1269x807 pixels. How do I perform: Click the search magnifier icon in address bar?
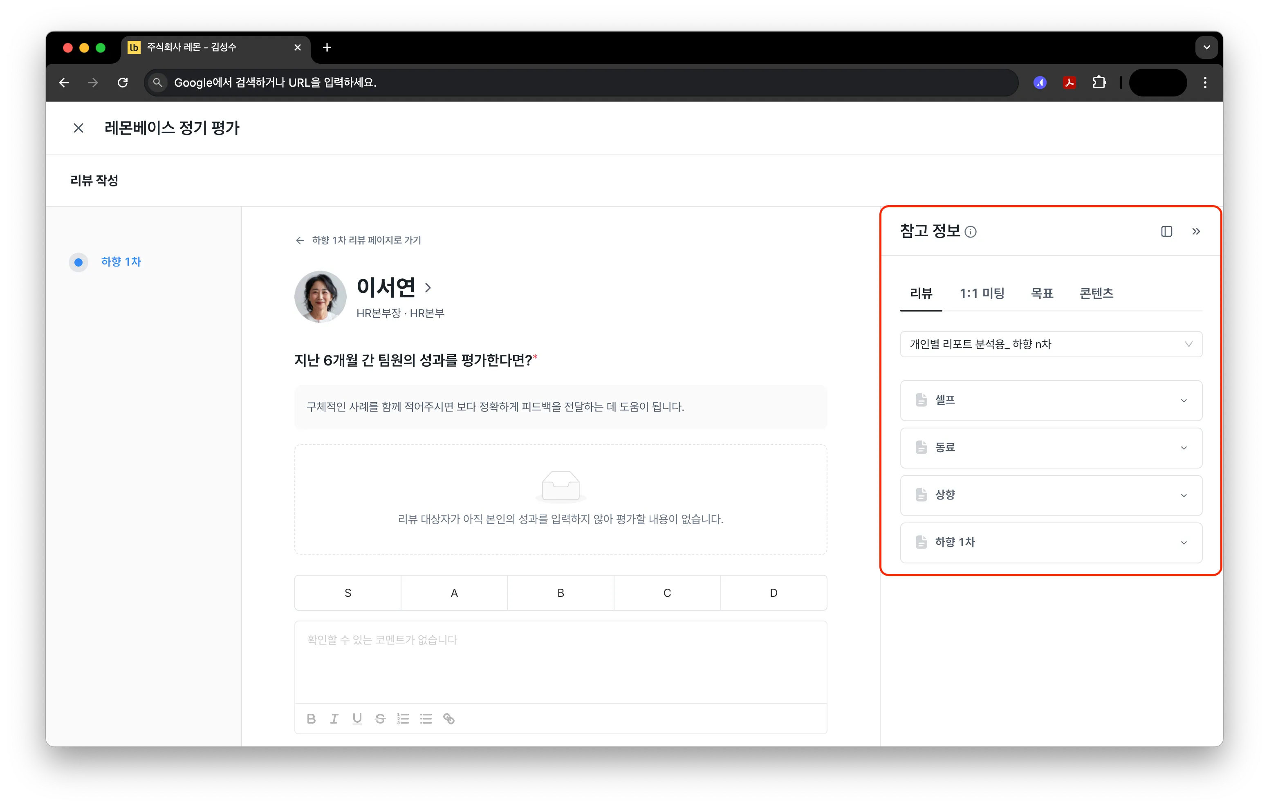pos(157,83)
